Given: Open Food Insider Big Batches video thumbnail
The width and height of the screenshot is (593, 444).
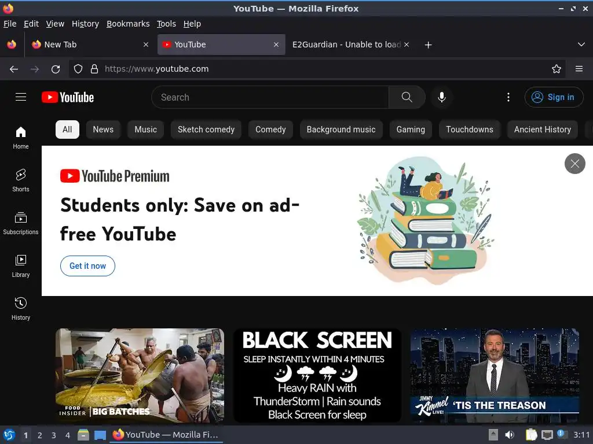Looking at the screenshot, I should coord(140,375).
